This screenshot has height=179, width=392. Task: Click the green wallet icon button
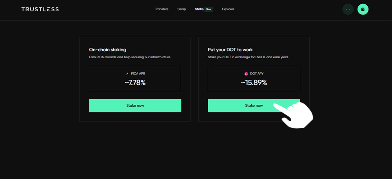pos(363,9)
